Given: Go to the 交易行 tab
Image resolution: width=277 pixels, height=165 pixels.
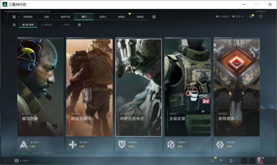Looking at the screenshot, I should (x=103, y=17).
